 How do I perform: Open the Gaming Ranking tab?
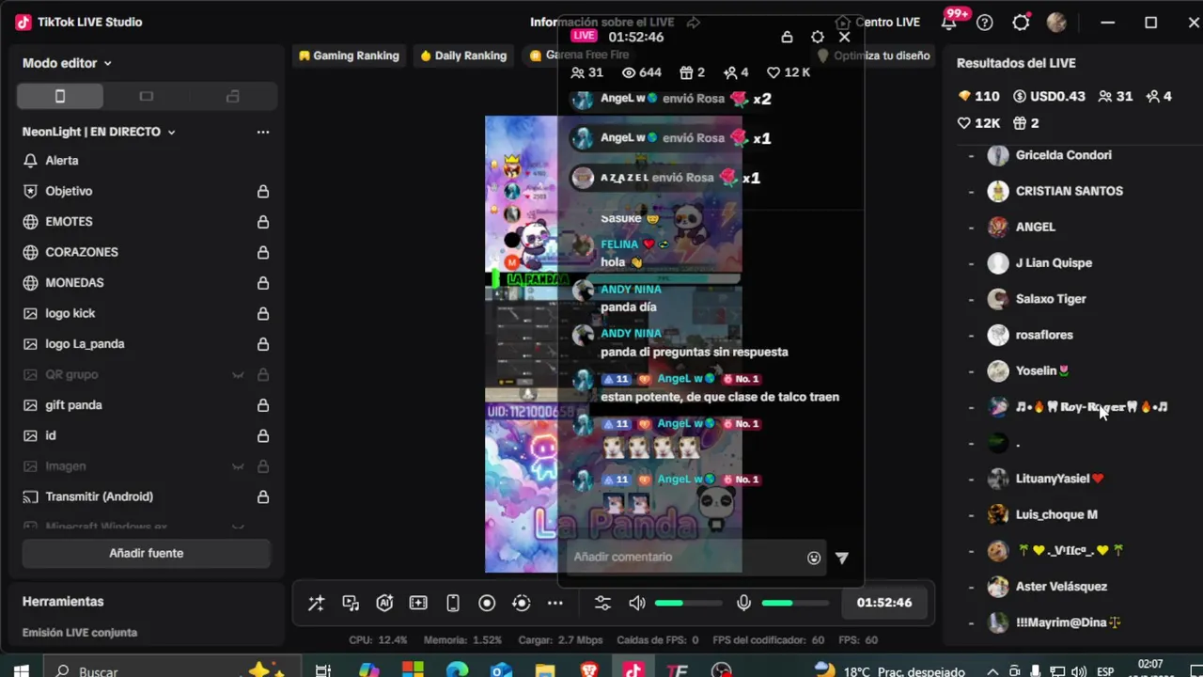coord(349,55)
